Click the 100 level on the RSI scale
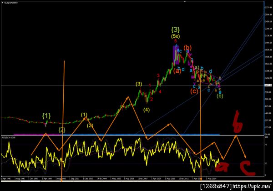Screen dimensions: 273x191 tap(266, 137)
